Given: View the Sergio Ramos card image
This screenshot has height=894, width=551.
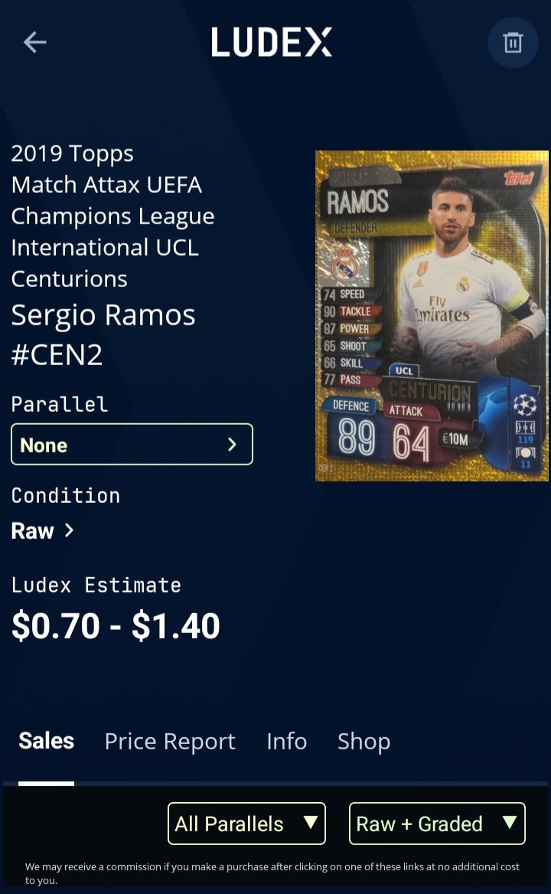Looking at the screenshot, I should click(432, 316).
